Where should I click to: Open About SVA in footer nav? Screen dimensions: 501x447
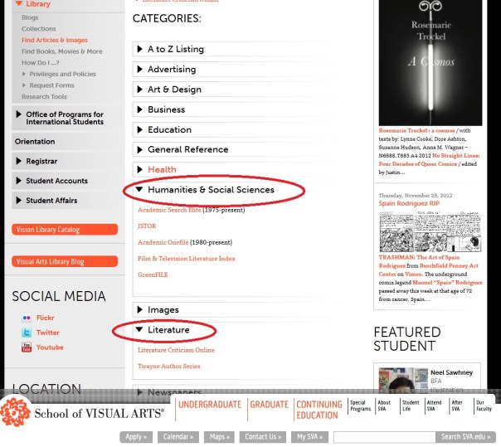(x=384, y=406)
